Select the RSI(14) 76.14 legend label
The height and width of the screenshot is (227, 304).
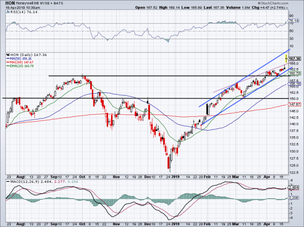(23, 12)
